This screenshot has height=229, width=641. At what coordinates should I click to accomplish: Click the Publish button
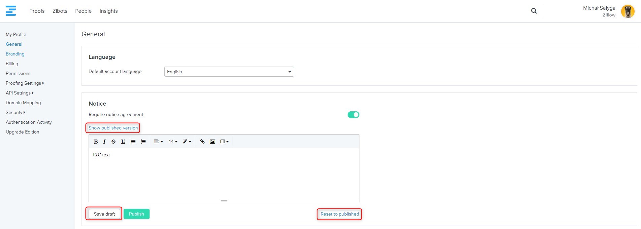[136, 214]
